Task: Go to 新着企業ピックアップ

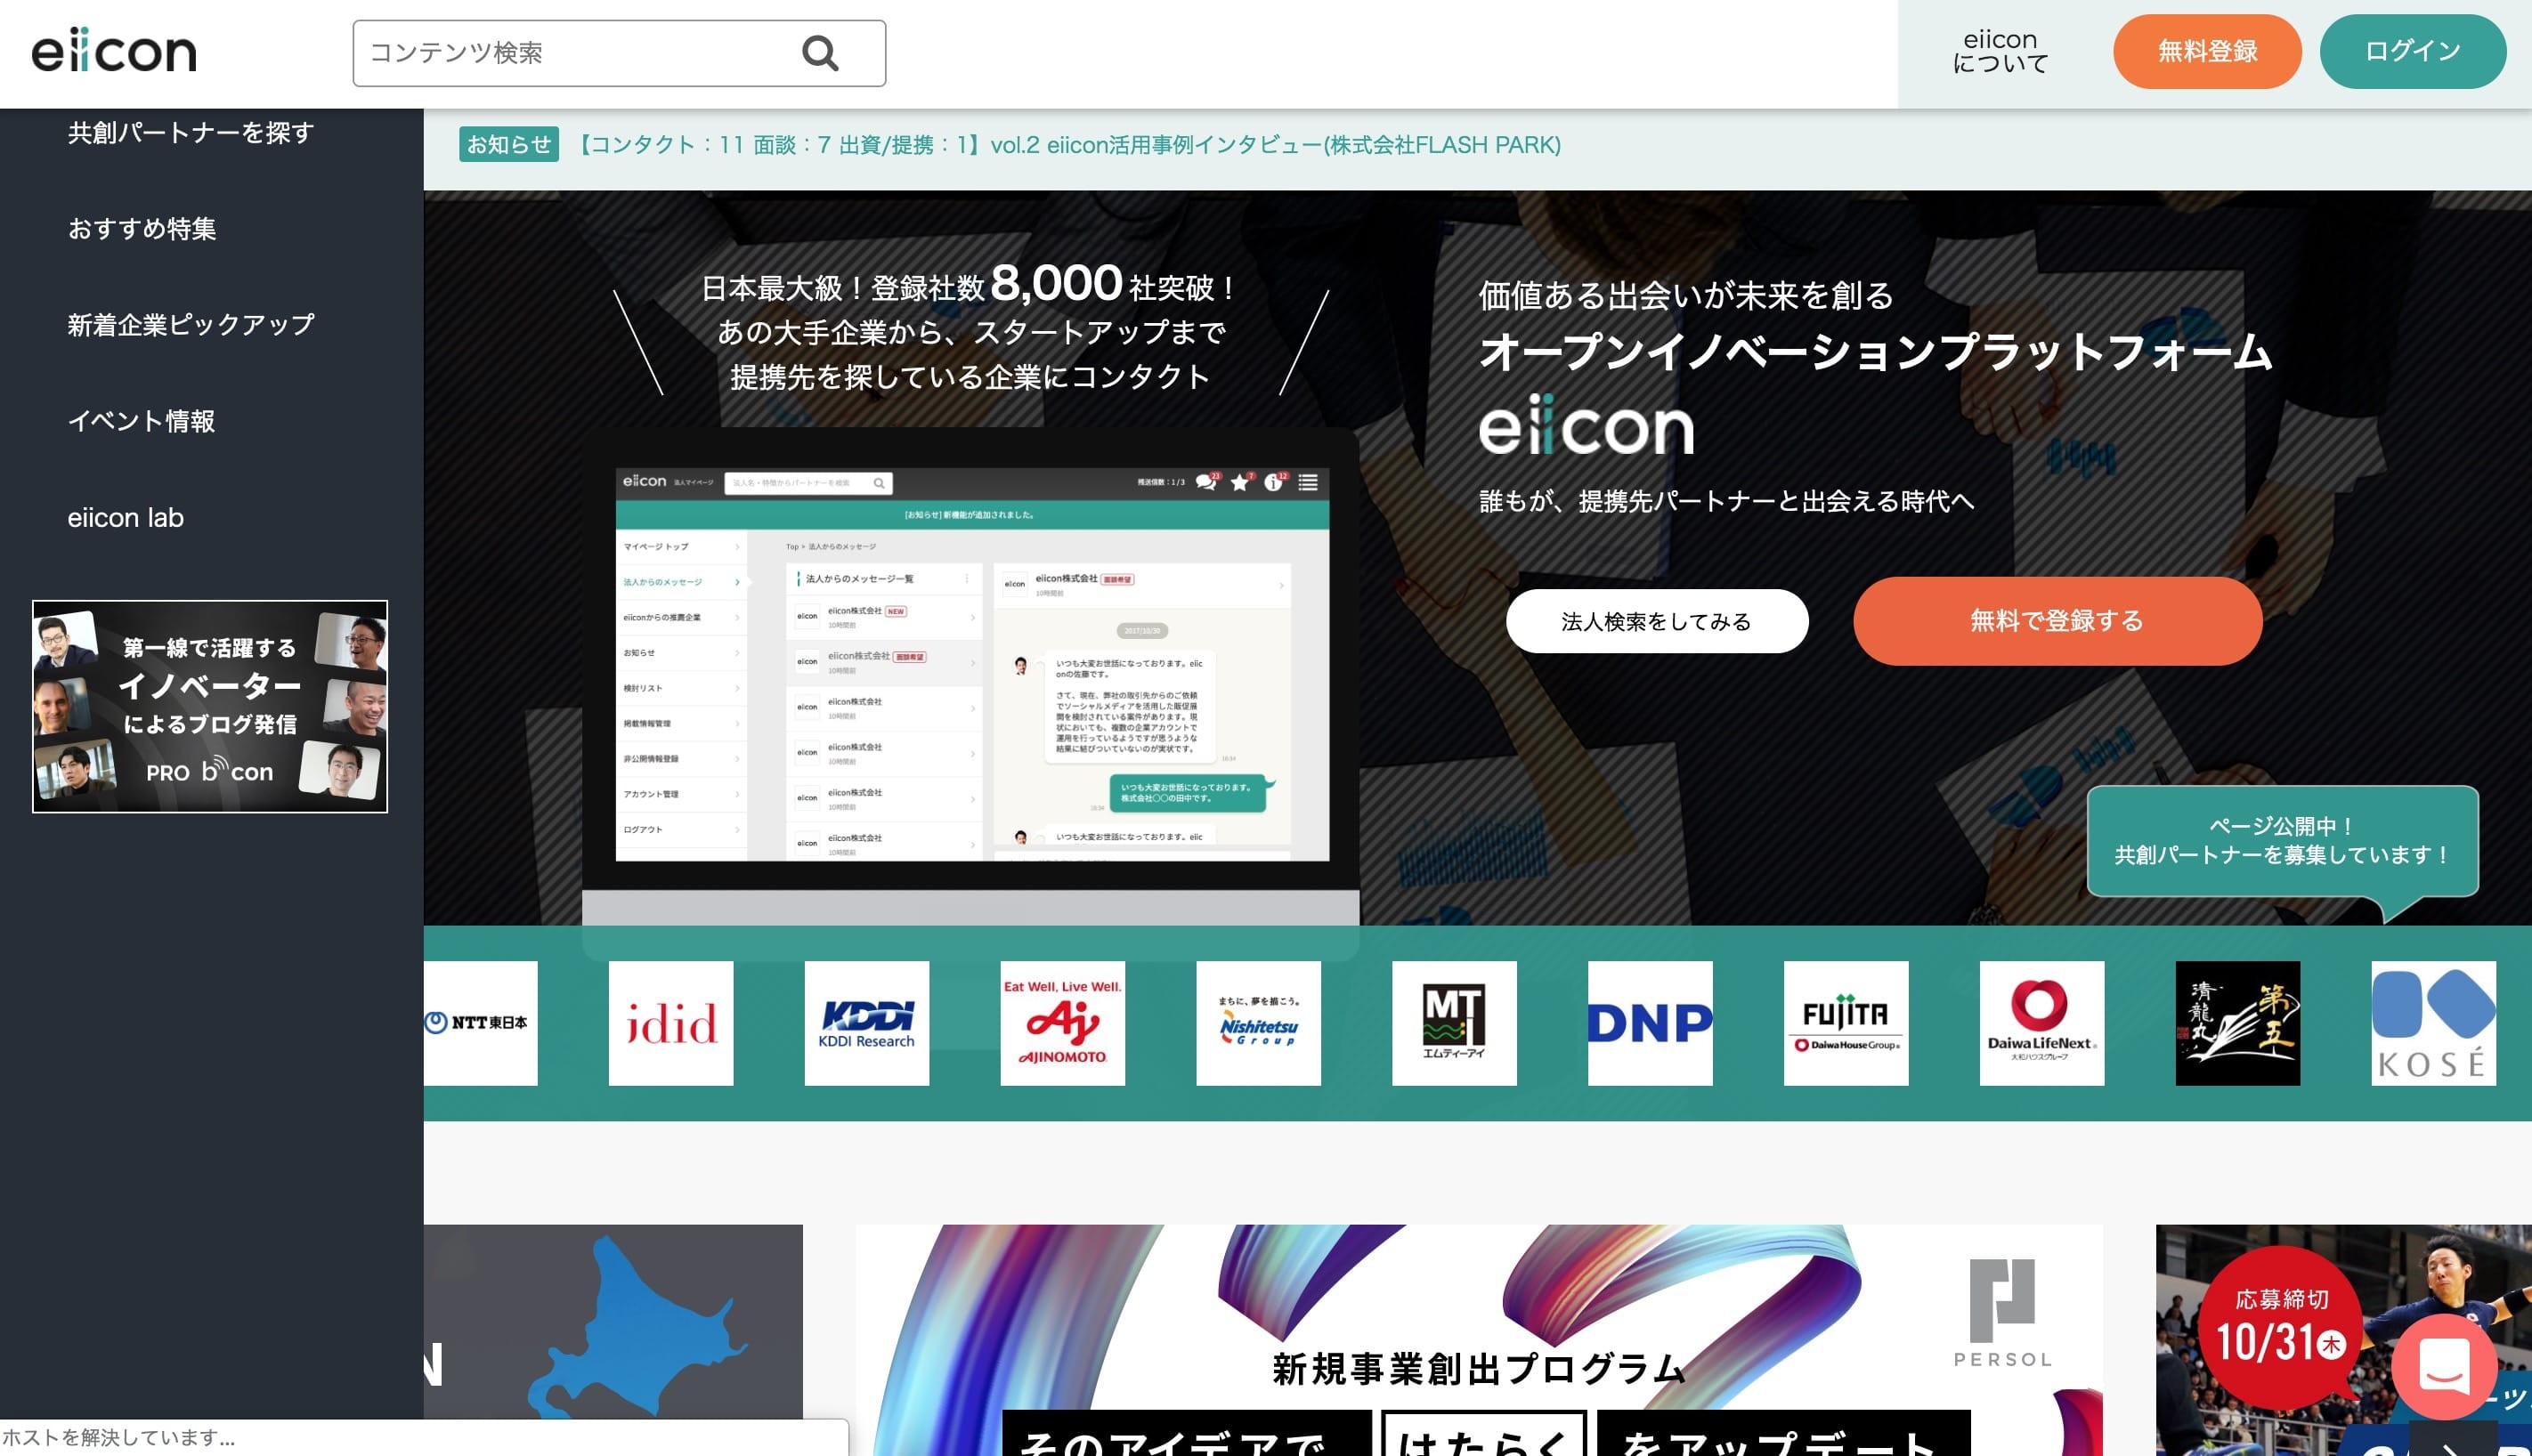Action: click(191, 325)
